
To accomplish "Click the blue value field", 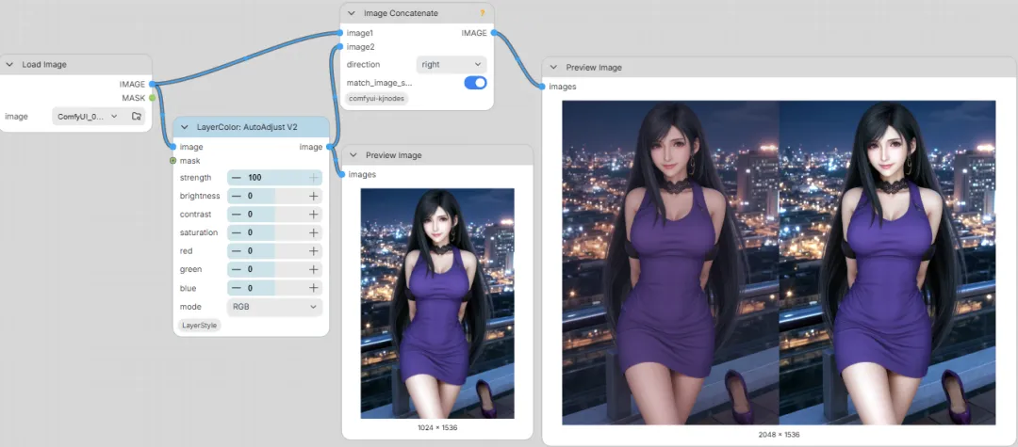I will click(274, 288).
